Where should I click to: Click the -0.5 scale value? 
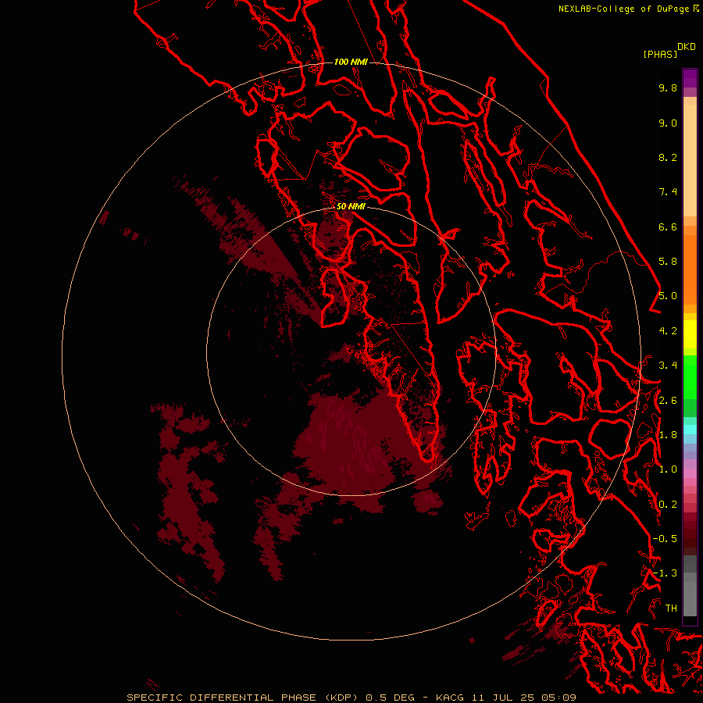click(x=665, y=539)
